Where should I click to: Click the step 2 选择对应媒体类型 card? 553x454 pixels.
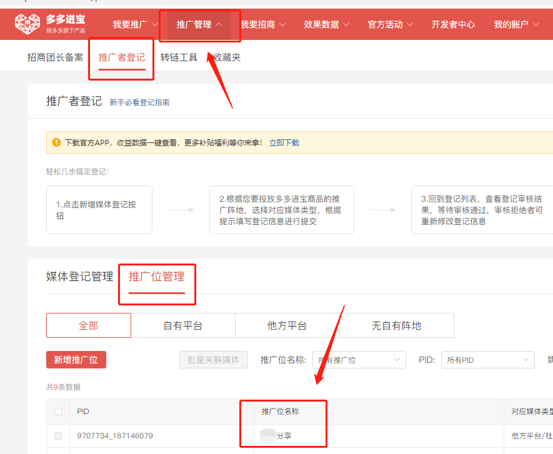click(x=282, y=210)
